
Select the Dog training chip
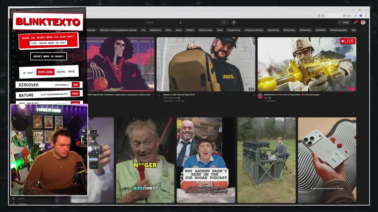[x=273, y=30]
